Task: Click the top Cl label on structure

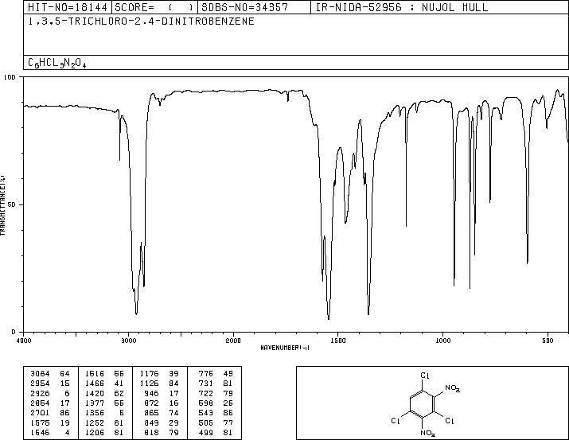Action: 425,376
